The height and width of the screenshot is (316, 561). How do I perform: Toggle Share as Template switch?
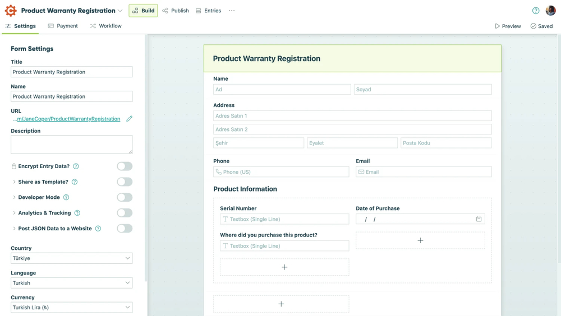point(125,182)
